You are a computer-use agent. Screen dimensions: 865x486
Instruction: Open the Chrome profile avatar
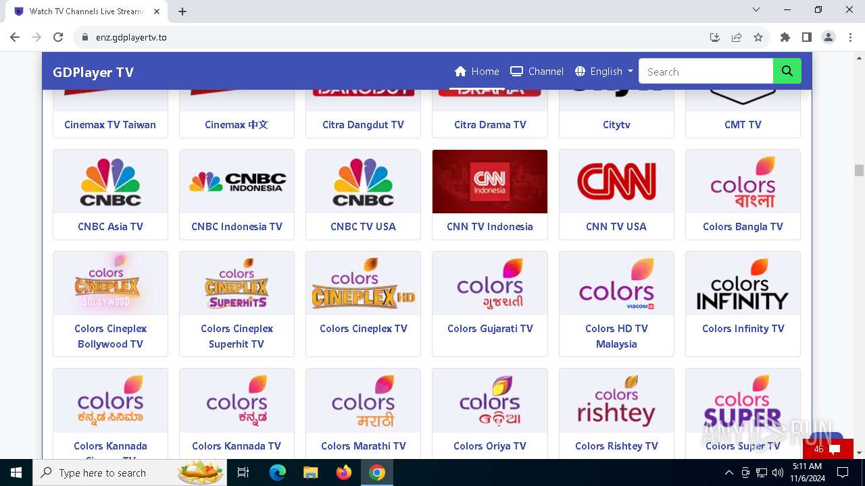pos(829,37)
